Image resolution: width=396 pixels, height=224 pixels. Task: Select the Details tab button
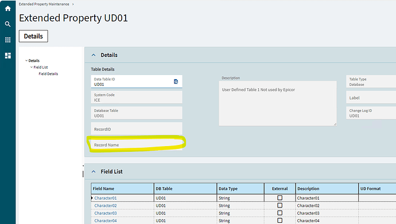click(x=33, y=36)
